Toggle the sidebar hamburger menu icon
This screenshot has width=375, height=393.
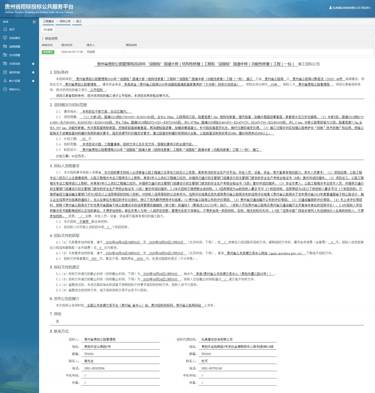click(34, 22)
